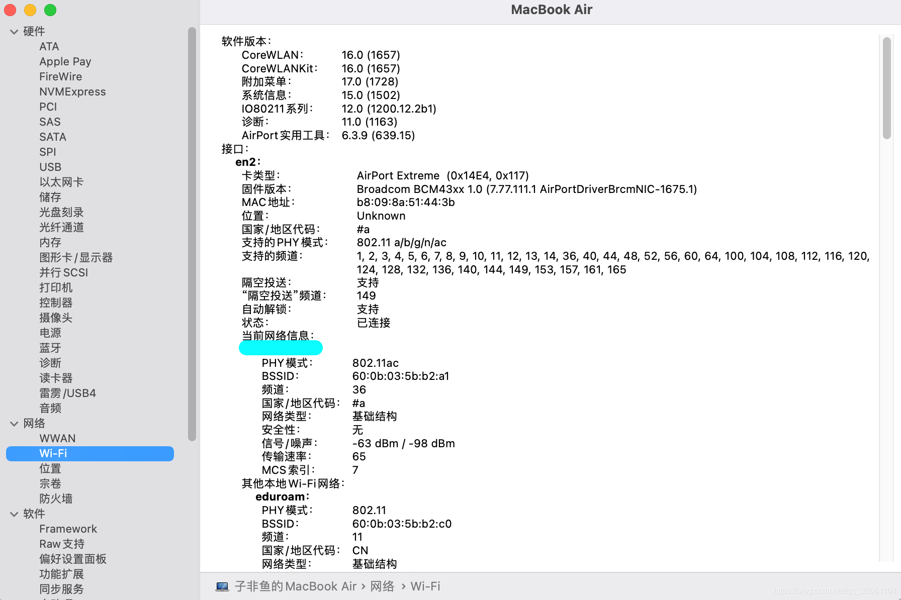Click the 802.11 a/b/g/n/ac PHY modes value
901x600 pixels.
tap(402, 243)
